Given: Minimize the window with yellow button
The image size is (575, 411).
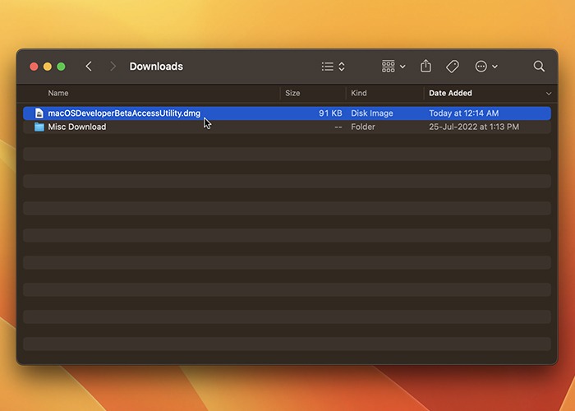Looking at the screenshot, I should click(48, 67).
